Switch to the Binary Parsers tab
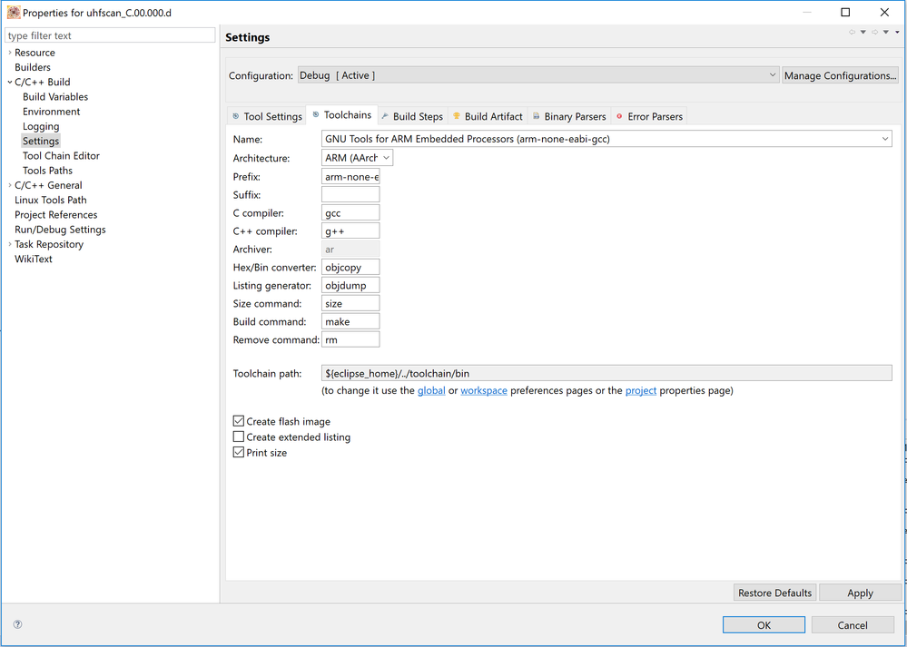Viewport: 907px width, 647px height. point(574,116)
